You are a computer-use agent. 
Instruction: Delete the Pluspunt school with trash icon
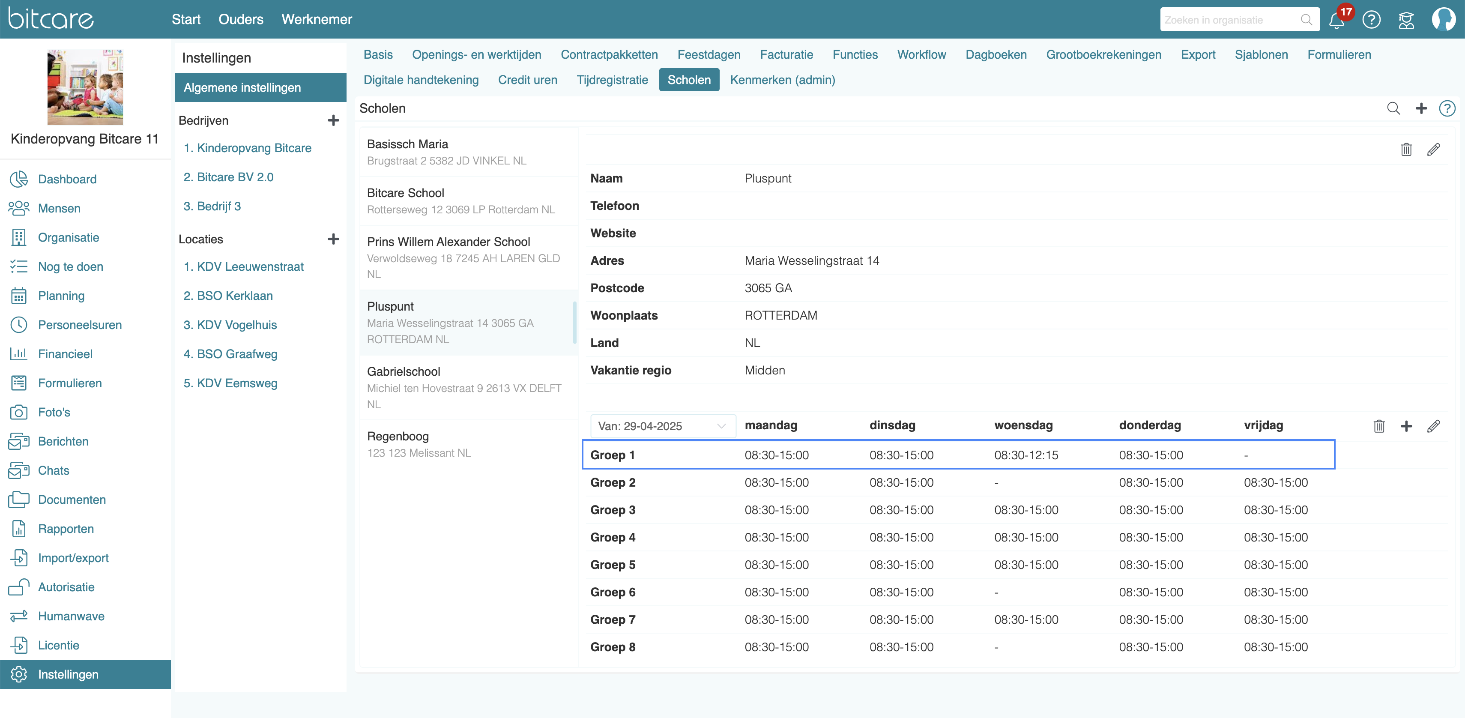(x=1406, y=149)
